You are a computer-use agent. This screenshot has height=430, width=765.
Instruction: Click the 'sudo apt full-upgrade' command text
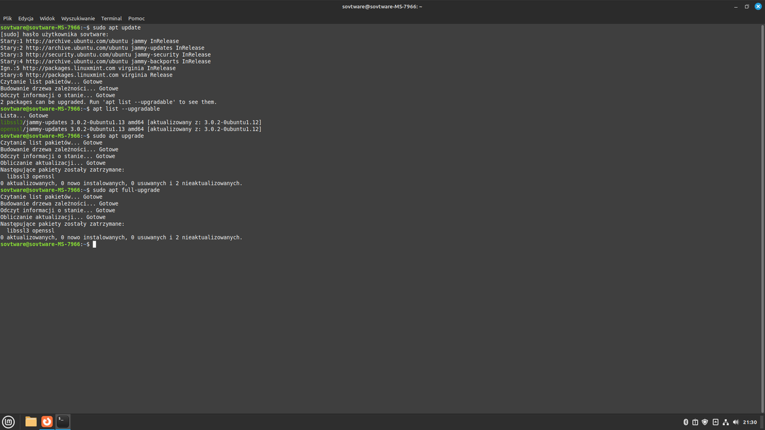point(126,190)
